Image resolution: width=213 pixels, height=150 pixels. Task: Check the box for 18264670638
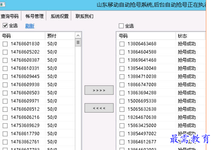tap(122, 117)
